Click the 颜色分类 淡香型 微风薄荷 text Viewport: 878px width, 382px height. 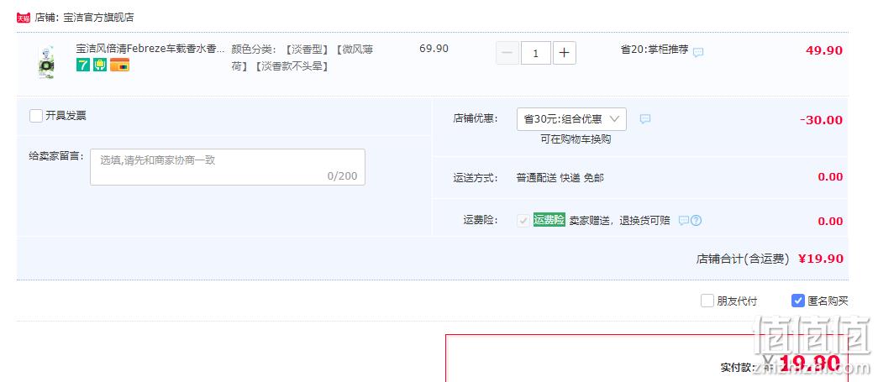[302, 58]
